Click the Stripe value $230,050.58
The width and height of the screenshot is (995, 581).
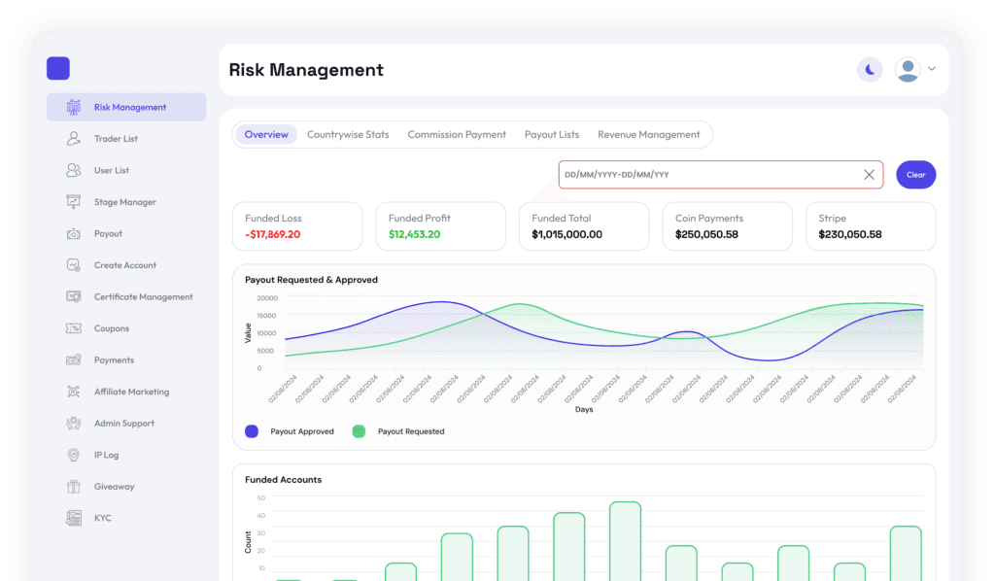(849, 235)
